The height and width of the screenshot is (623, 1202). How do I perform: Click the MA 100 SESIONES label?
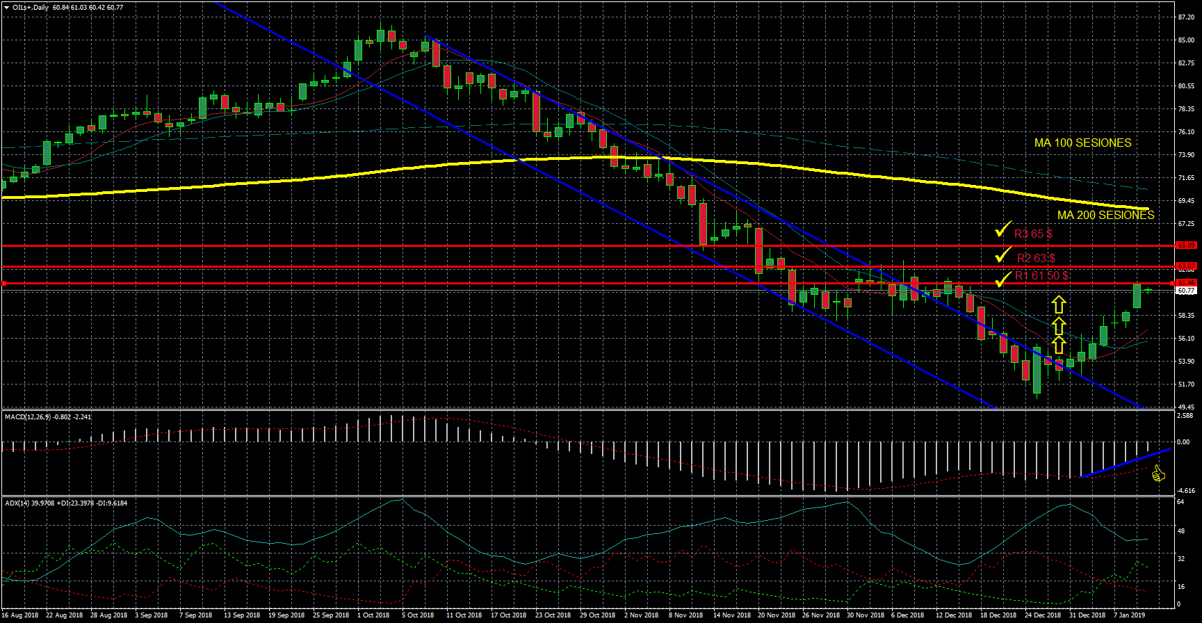pos(1082,143)
